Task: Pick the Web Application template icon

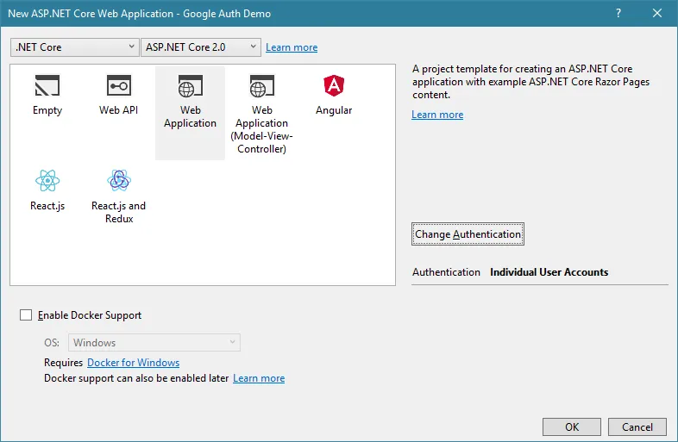Action: tap(190, 85)
